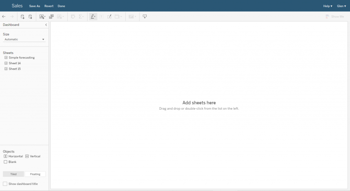Image resolution: width=350 pixels, height=191 pixels.
Task: Add a new data source
Action: [x=22, y=16]
